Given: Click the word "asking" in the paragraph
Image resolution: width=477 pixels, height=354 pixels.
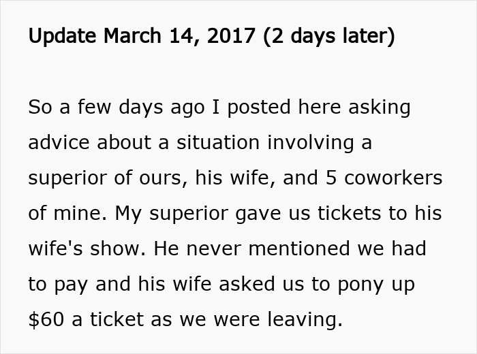Looking at the screenshot, I should pos(381,108).
